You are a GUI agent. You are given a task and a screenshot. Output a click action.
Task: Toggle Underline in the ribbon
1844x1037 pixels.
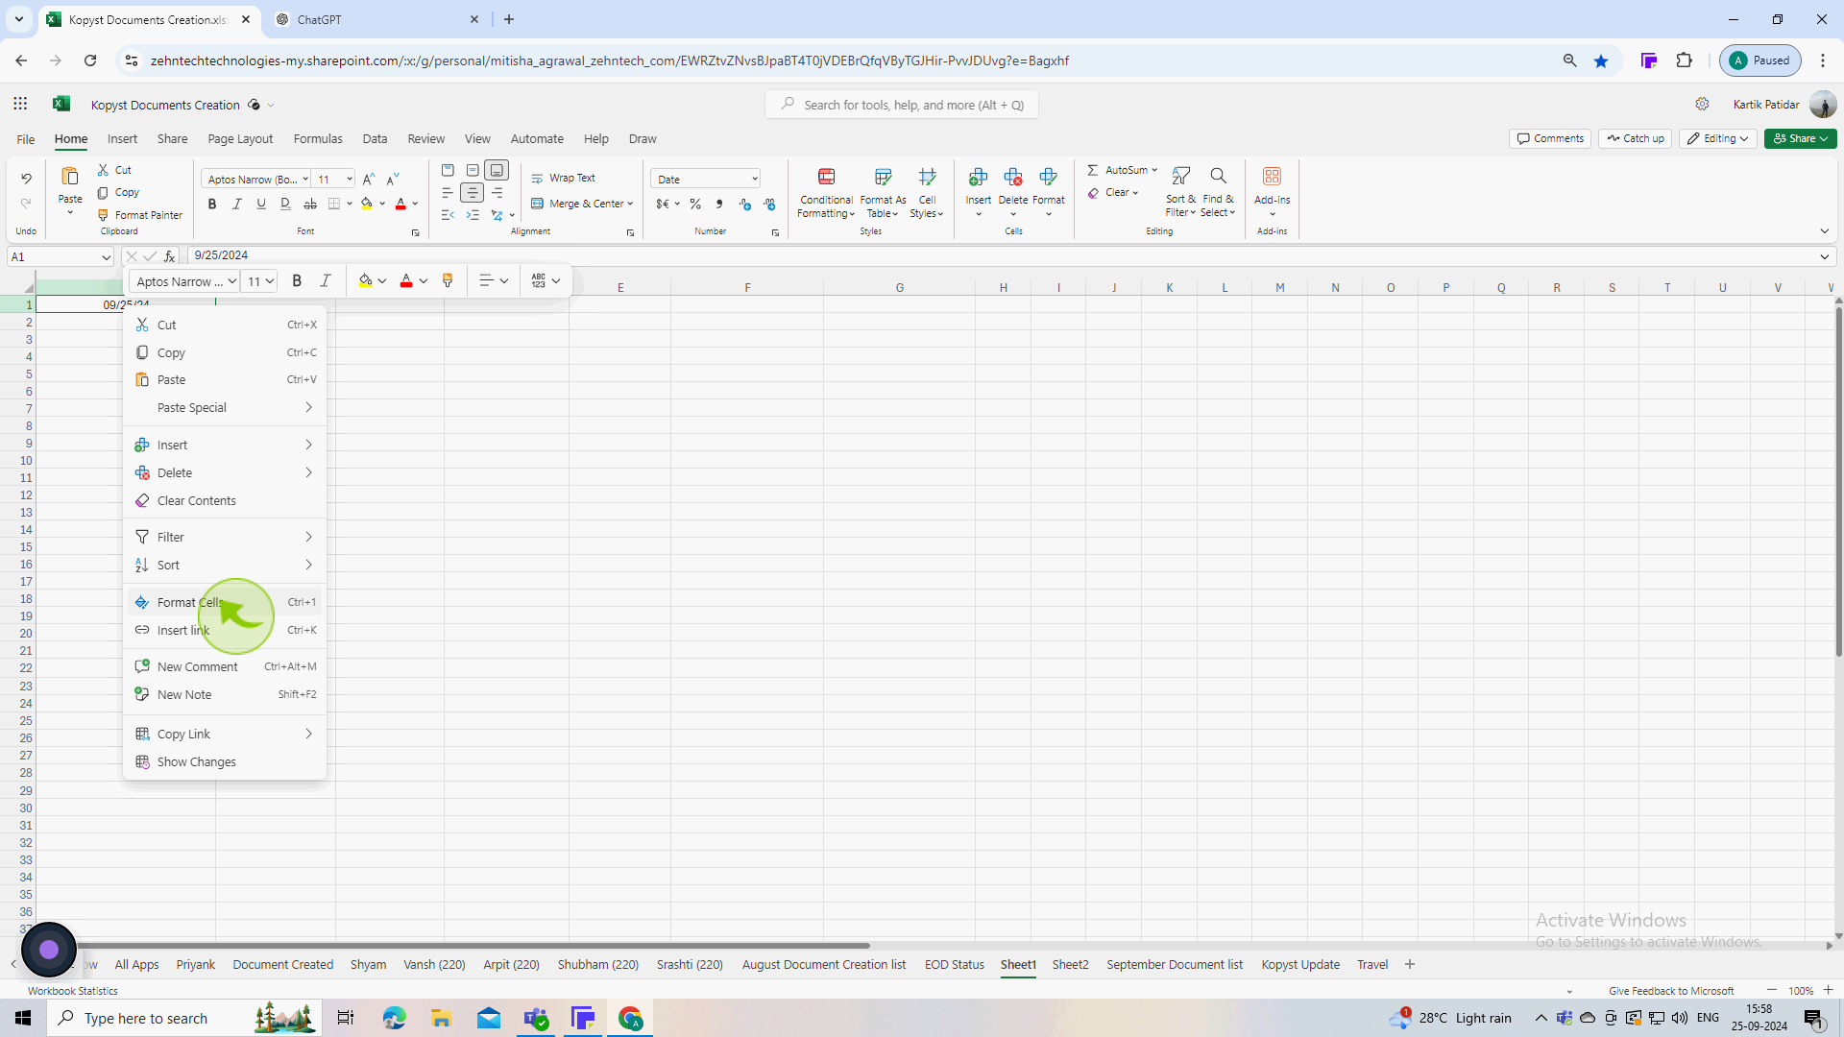(x=261, y=204)
